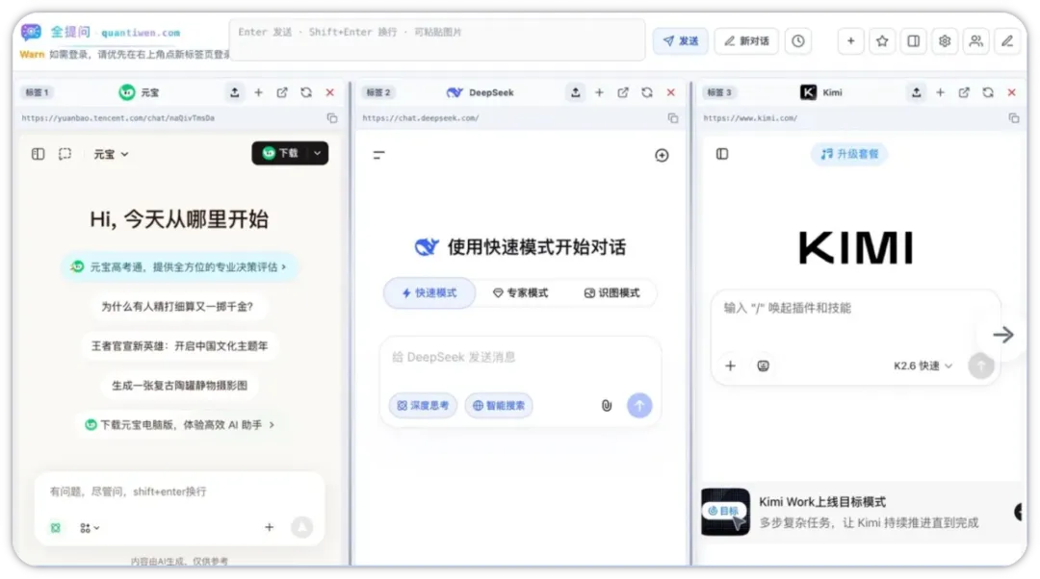Copy the chat.deepseek.com URL

click(x=673, y=118)
